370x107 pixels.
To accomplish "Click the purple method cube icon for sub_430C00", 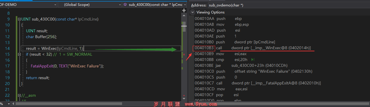I will click(125, 4).
